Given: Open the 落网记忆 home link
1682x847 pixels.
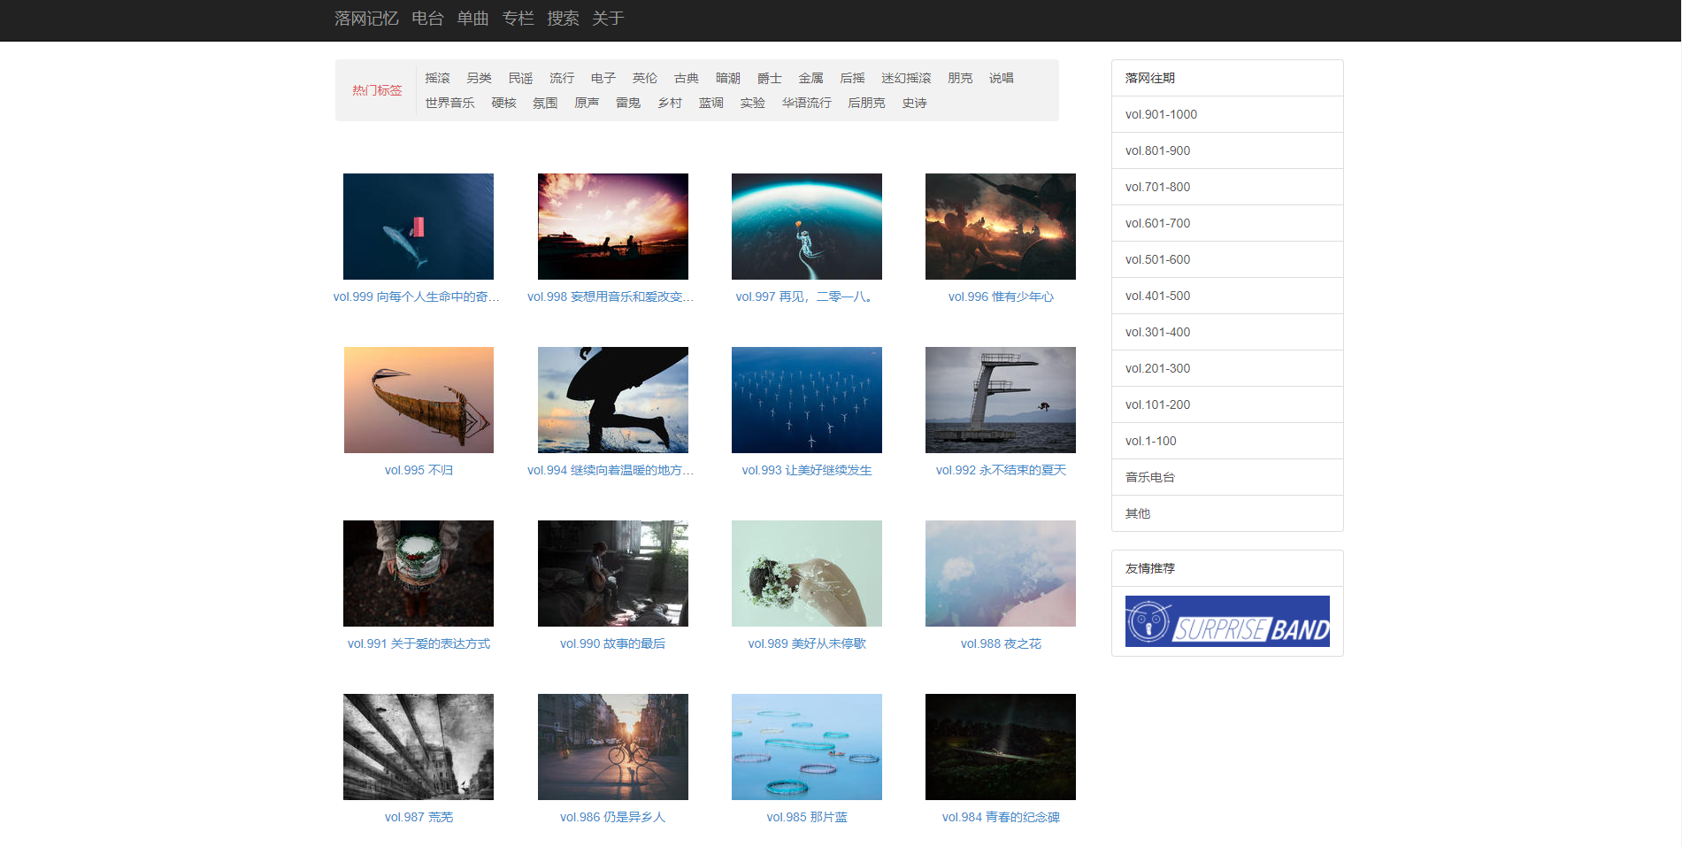Looking at the screenshot, I should pyautogui.click(x=366, y=19).
